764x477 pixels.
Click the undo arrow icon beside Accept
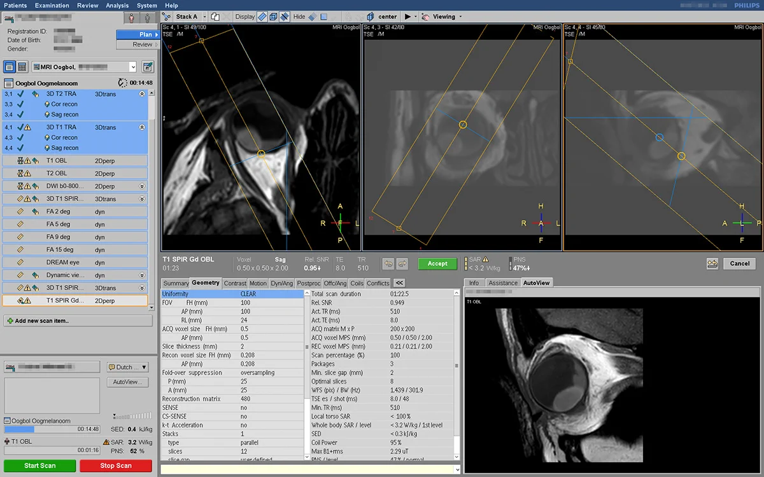tap(388, 263)
